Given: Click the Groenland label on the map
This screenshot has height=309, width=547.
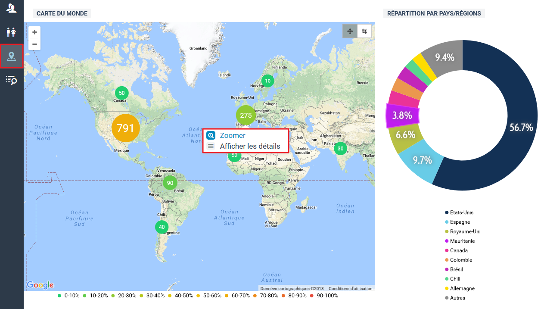Looking at the screenshot, I should (199, 48).
